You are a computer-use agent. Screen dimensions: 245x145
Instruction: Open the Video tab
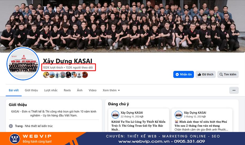93,90
